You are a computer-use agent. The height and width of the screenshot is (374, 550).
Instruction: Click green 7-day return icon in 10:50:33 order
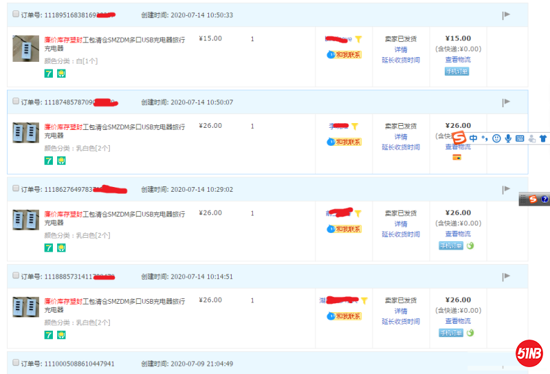click(x=48, y=74)
